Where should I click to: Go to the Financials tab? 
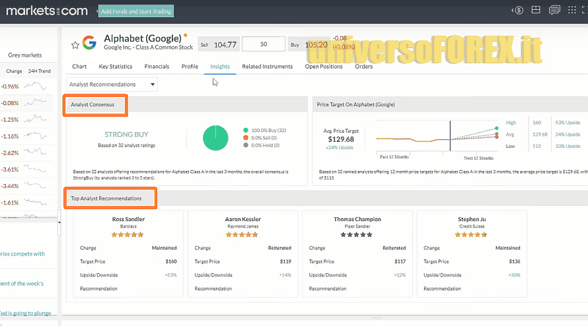pyautogui.click(x=157, y=67)
